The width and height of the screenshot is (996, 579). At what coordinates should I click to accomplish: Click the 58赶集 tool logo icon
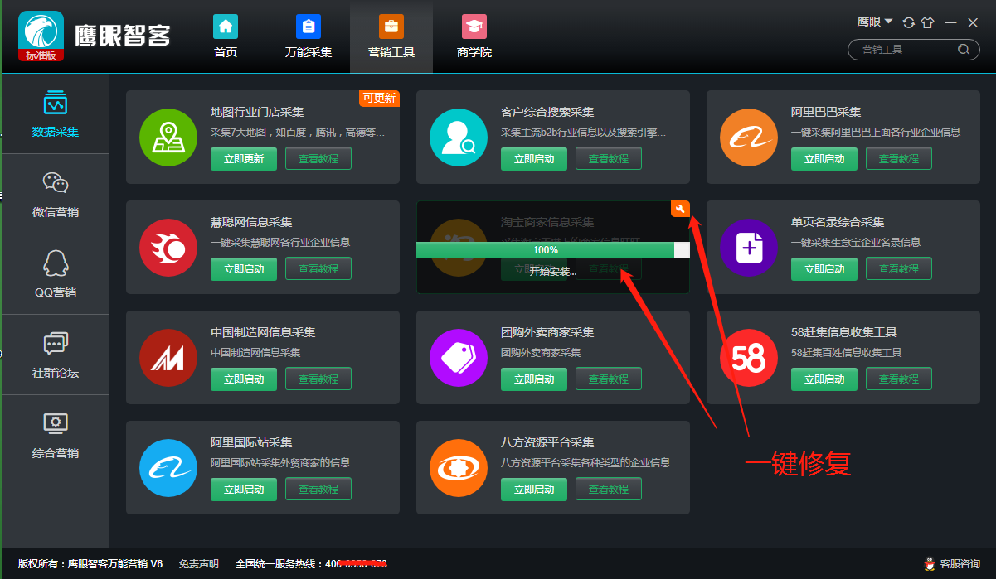748,358
